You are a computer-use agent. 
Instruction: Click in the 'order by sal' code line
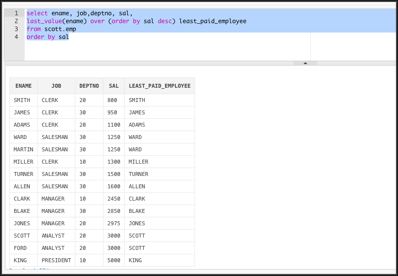(x=48, y=37)
